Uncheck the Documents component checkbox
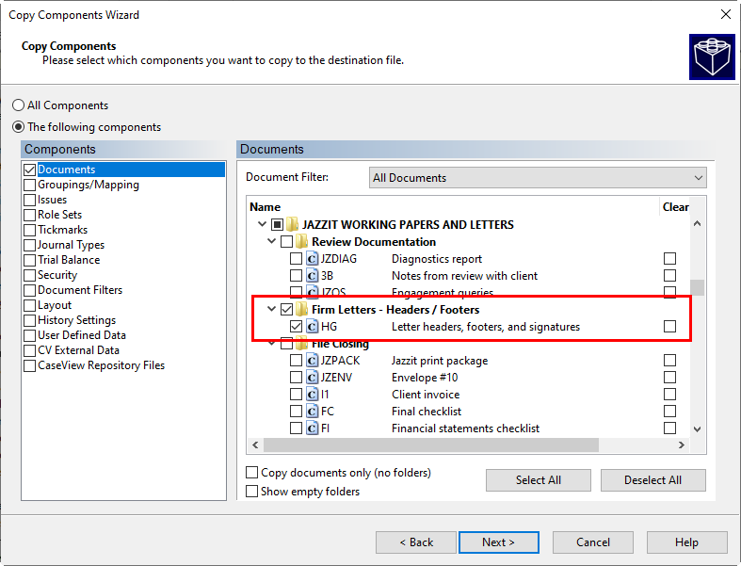 (29, 170)
